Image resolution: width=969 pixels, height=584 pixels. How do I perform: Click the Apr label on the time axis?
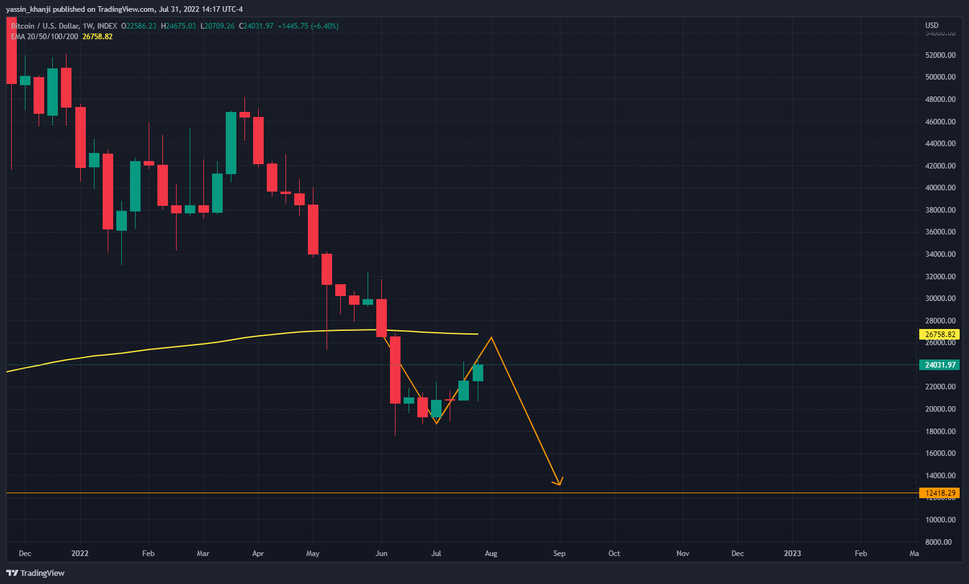[x=258, y=554]
